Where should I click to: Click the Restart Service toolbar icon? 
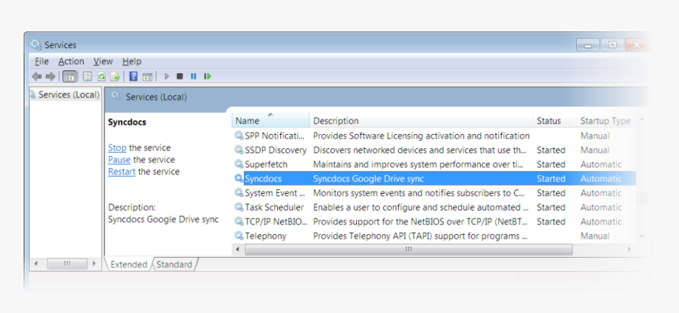[x=208, y=76]
